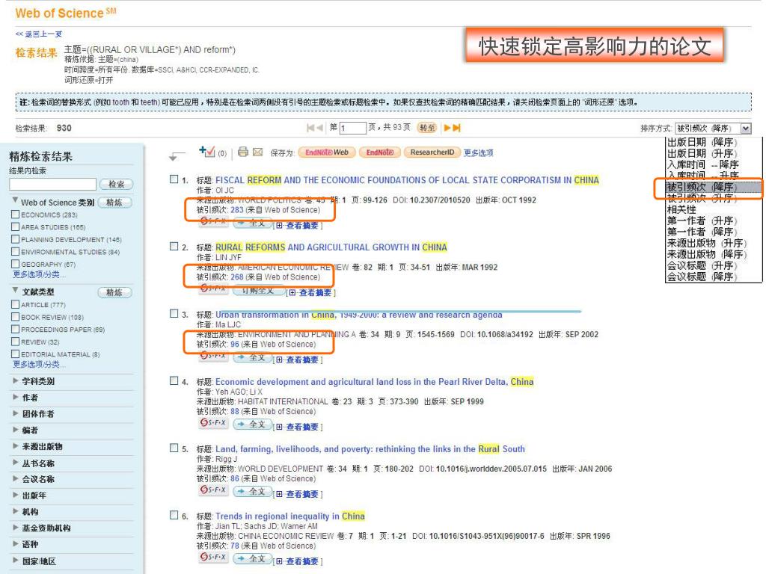766x574 pixels.
Task: Check ARTICLE (777) document type
Action: click(15, 304)
